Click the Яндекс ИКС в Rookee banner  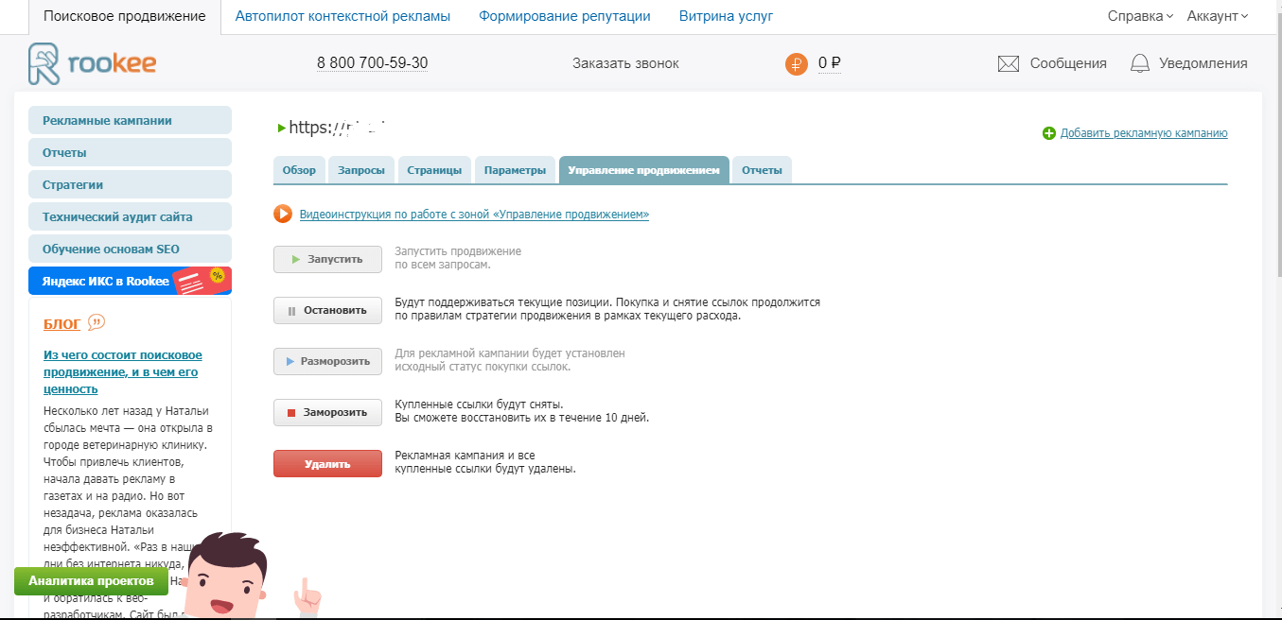tap(131, 281)
